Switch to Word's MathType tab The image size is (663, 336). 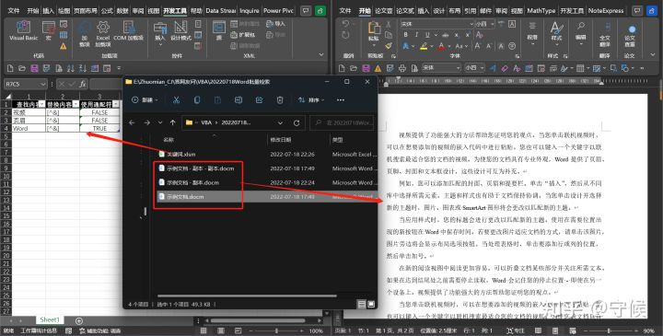point(541,10)
